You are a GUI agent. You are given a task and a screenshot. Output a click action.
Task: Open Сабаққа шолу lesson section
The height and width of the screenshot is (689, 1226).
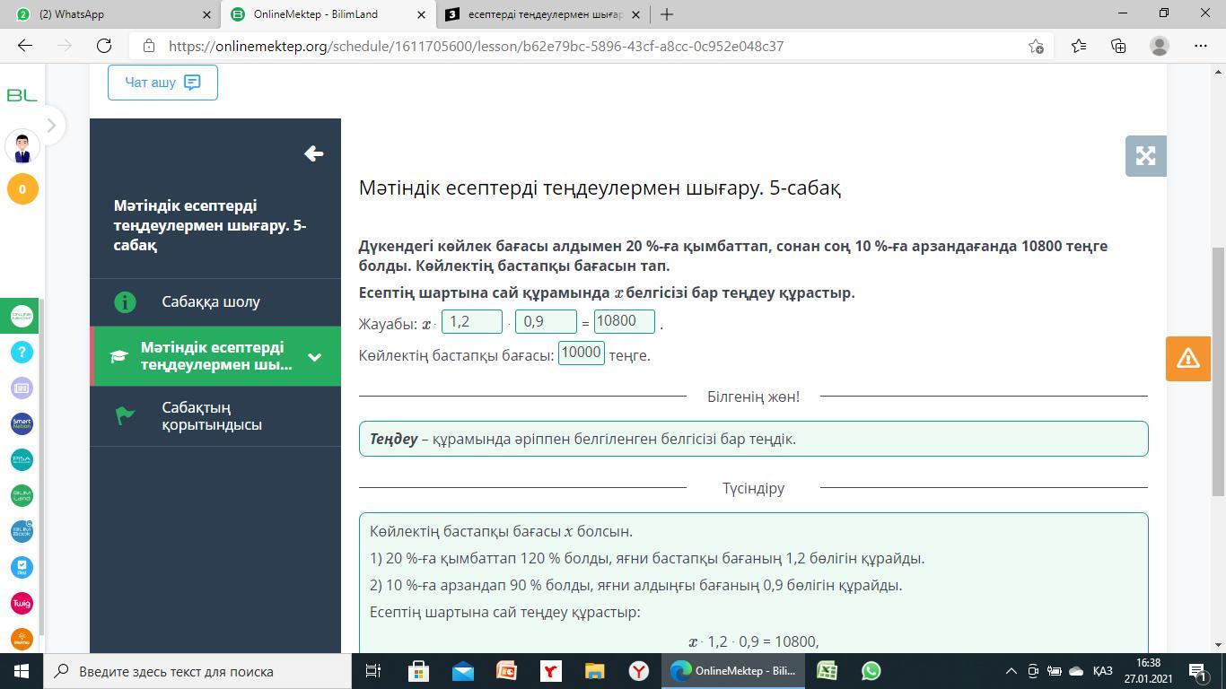(210, 302)
